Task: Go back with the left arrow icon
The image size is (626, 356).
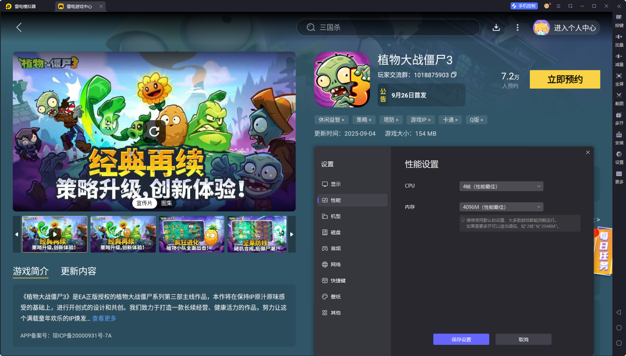Action: pyautogui.click(x=19, y=27)
